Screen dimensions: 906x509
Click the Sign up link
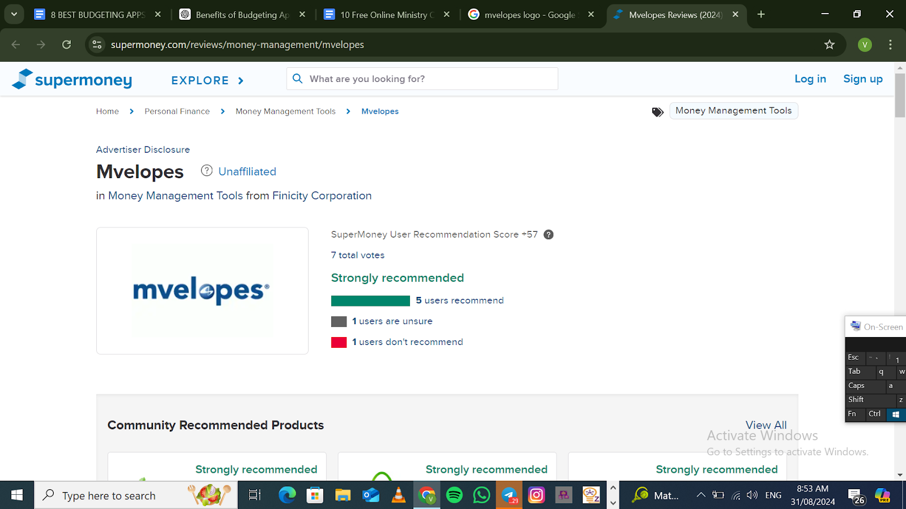point(863,79)
